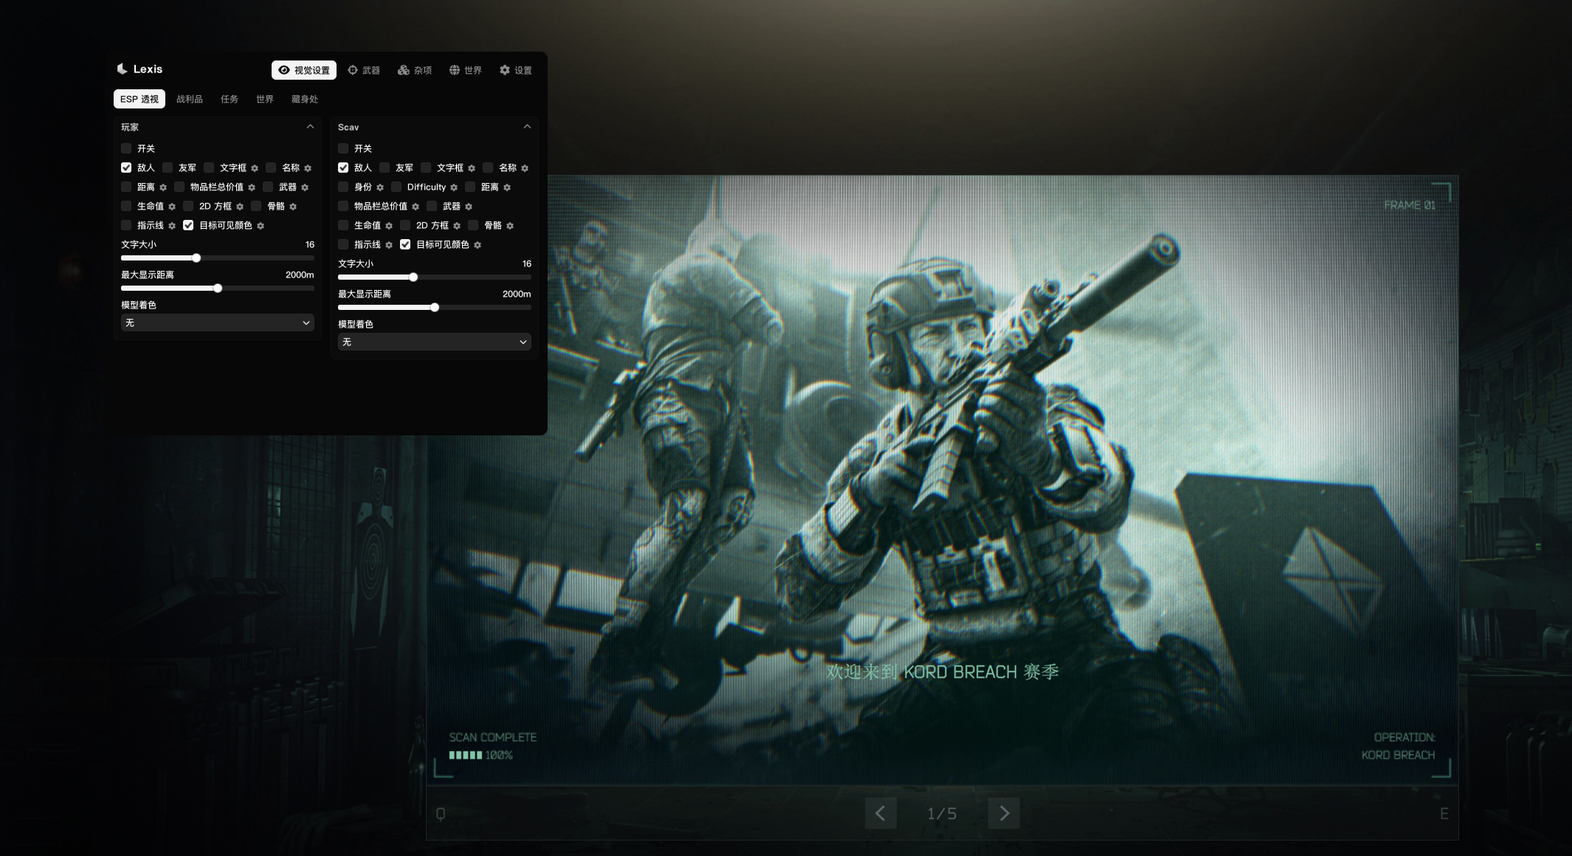Check the Scav 友军 checkbox
Viewport: 1572px width, 856px height.
(385, 168)
